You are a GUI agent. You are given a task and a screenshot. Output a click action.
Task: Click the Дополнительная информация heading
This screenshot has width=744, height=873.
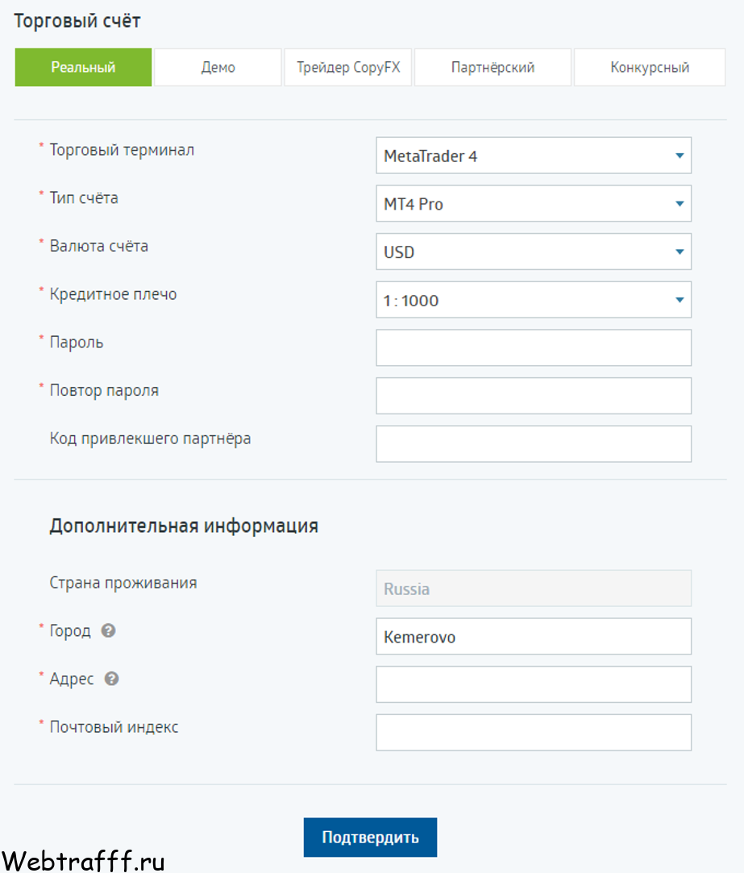point(184,526)
